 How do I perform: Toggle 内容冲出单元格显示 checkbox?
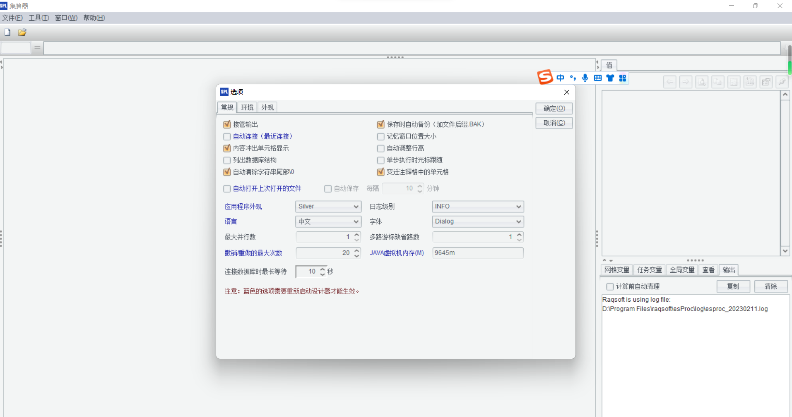pyautogui.click(x=227, y=148)
